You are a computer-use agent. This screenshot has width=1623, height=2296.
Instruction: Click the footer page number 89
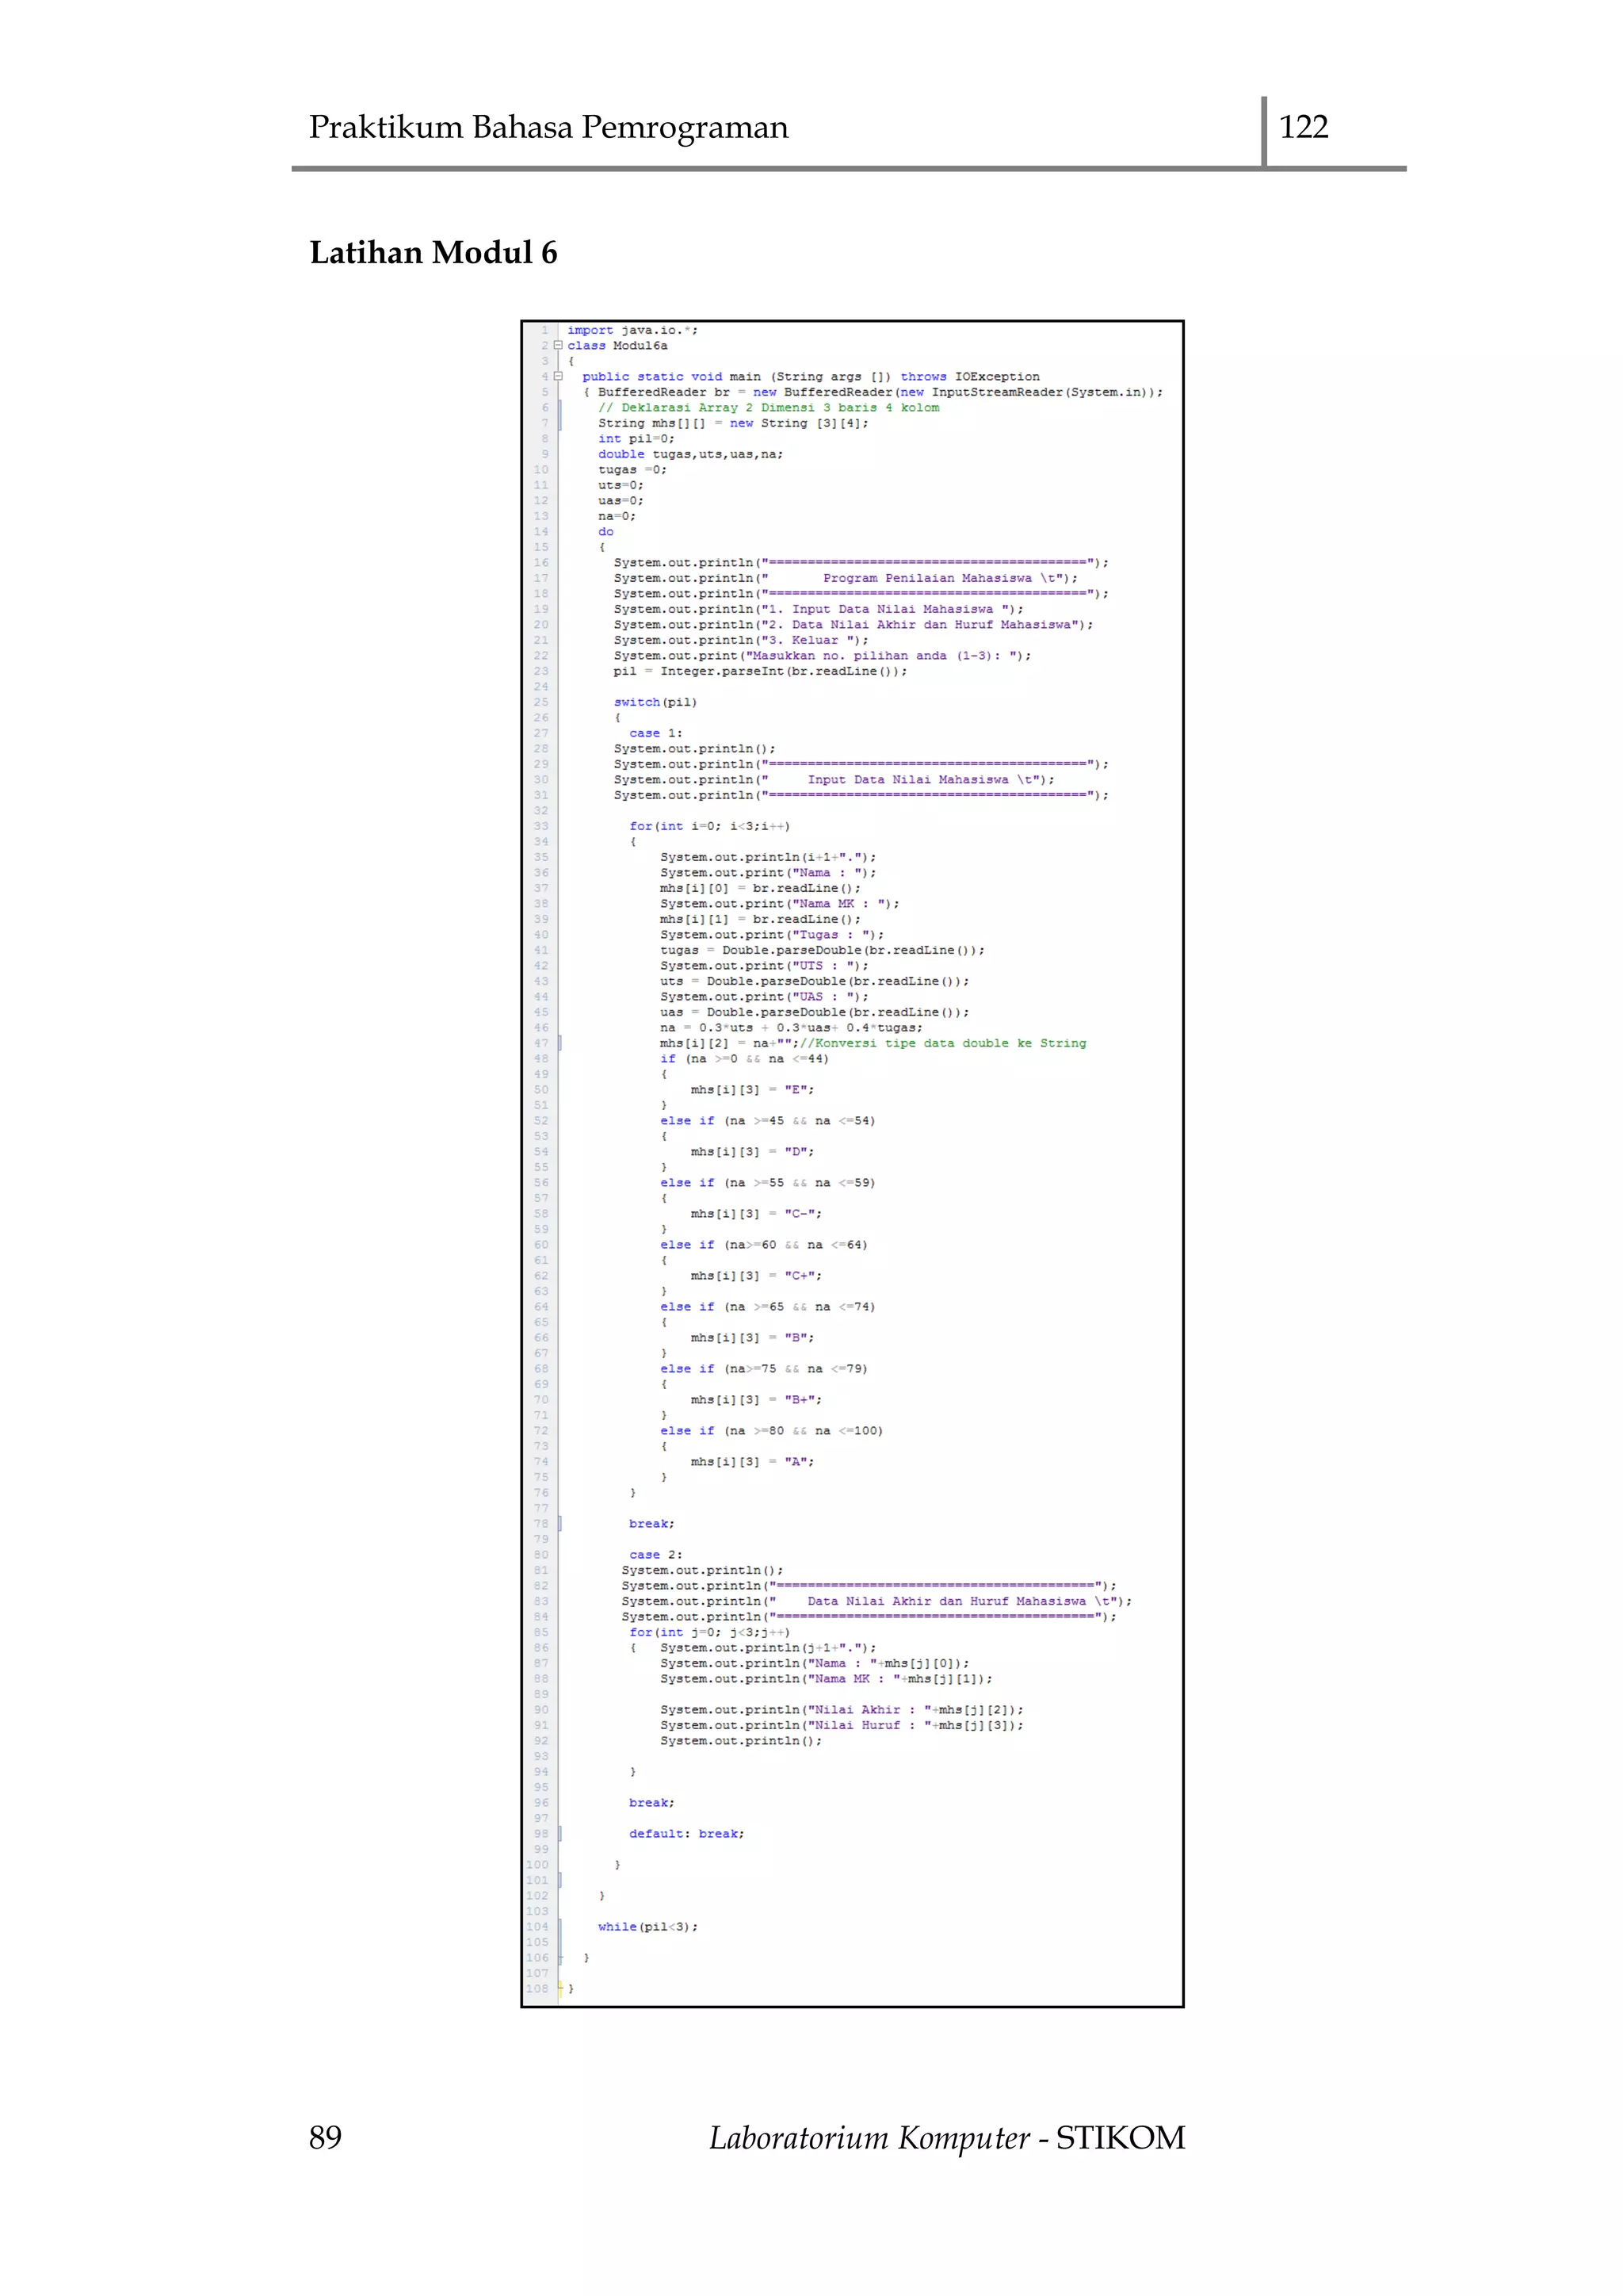click(x=325, y=2138)
